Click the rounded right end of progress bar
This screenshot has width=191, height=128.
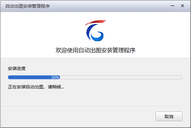tap(181, 77)
